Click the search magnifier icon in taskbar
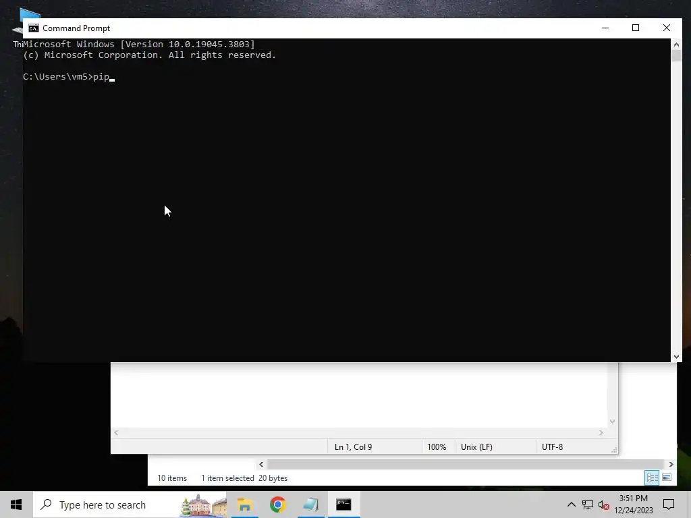 tap(46, 504)
